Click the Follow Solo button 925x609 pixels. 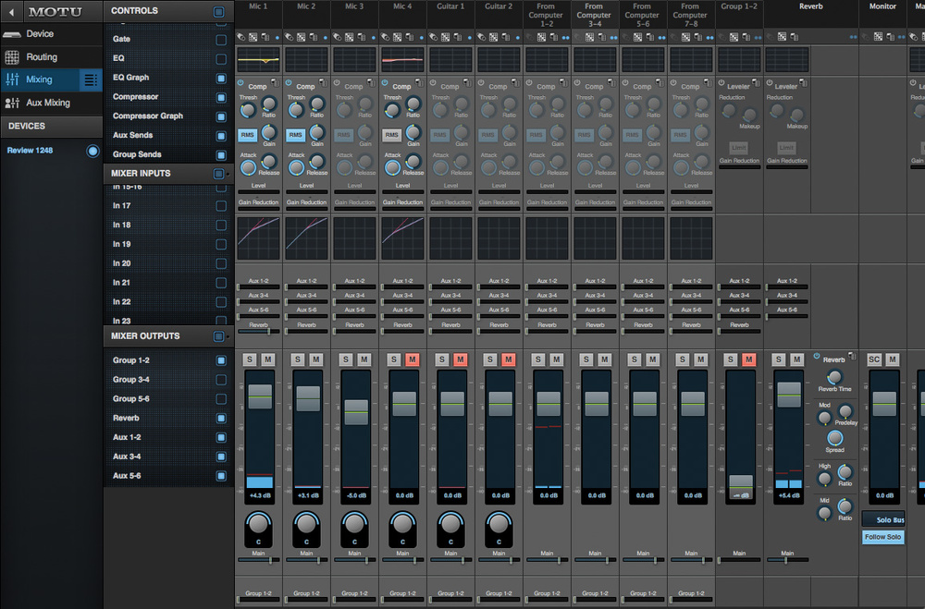pyautogui.click(x=882, y=537)
